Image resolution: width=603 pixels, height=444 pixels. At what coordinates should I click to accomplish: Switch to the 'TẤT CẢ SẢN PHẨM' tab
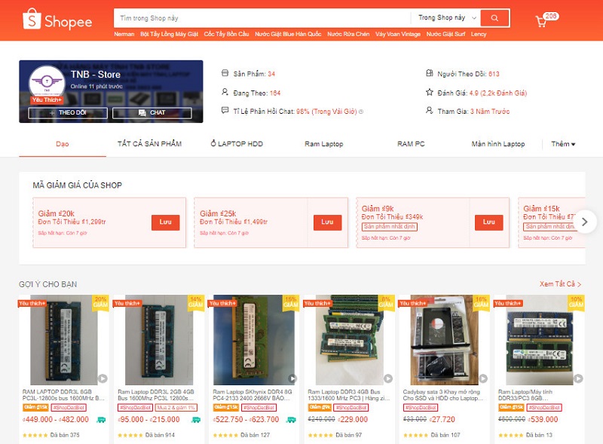pos(149,144)
